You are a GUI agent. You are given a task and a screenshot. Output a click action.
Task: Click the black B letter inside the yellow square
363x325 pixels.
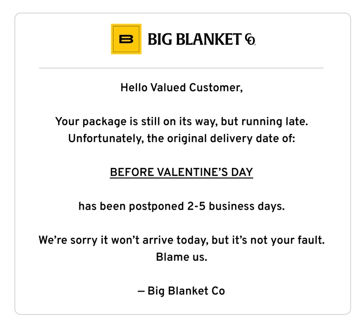[126, 39]
